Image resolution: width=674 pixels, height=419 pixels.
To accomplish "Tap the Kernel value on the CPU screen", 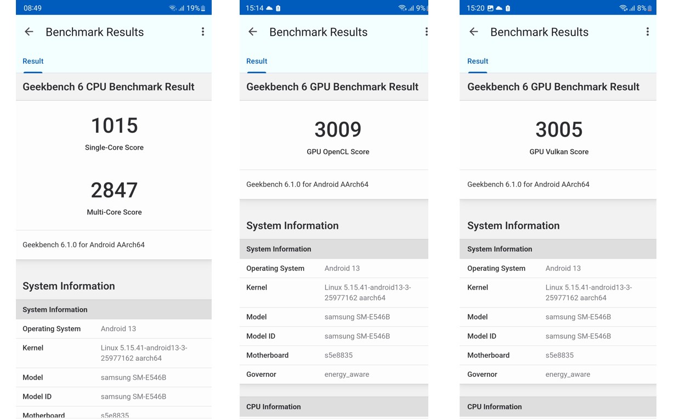I will [144, 353].
